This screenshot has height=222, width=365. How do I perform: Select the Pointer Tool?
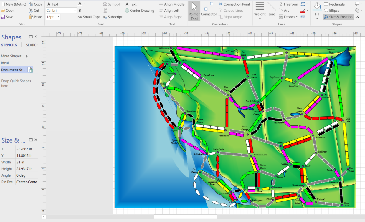[x=194, y=11]
